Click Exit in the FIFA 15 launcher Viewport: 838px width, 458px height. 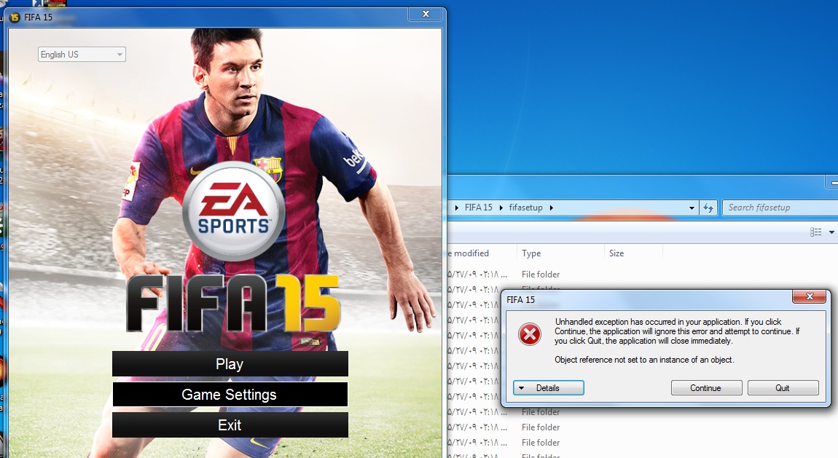point(230,425)
